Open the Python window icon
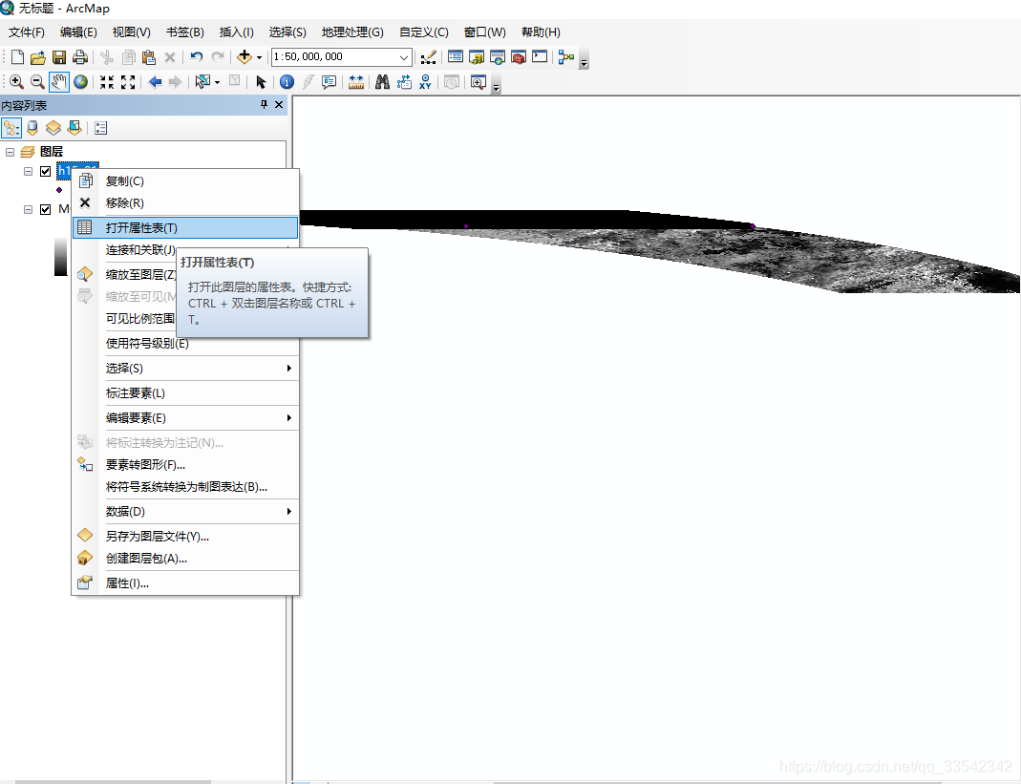Viewport: 1021px width, 784px height. pyautogui.click(x=540, y=57)
